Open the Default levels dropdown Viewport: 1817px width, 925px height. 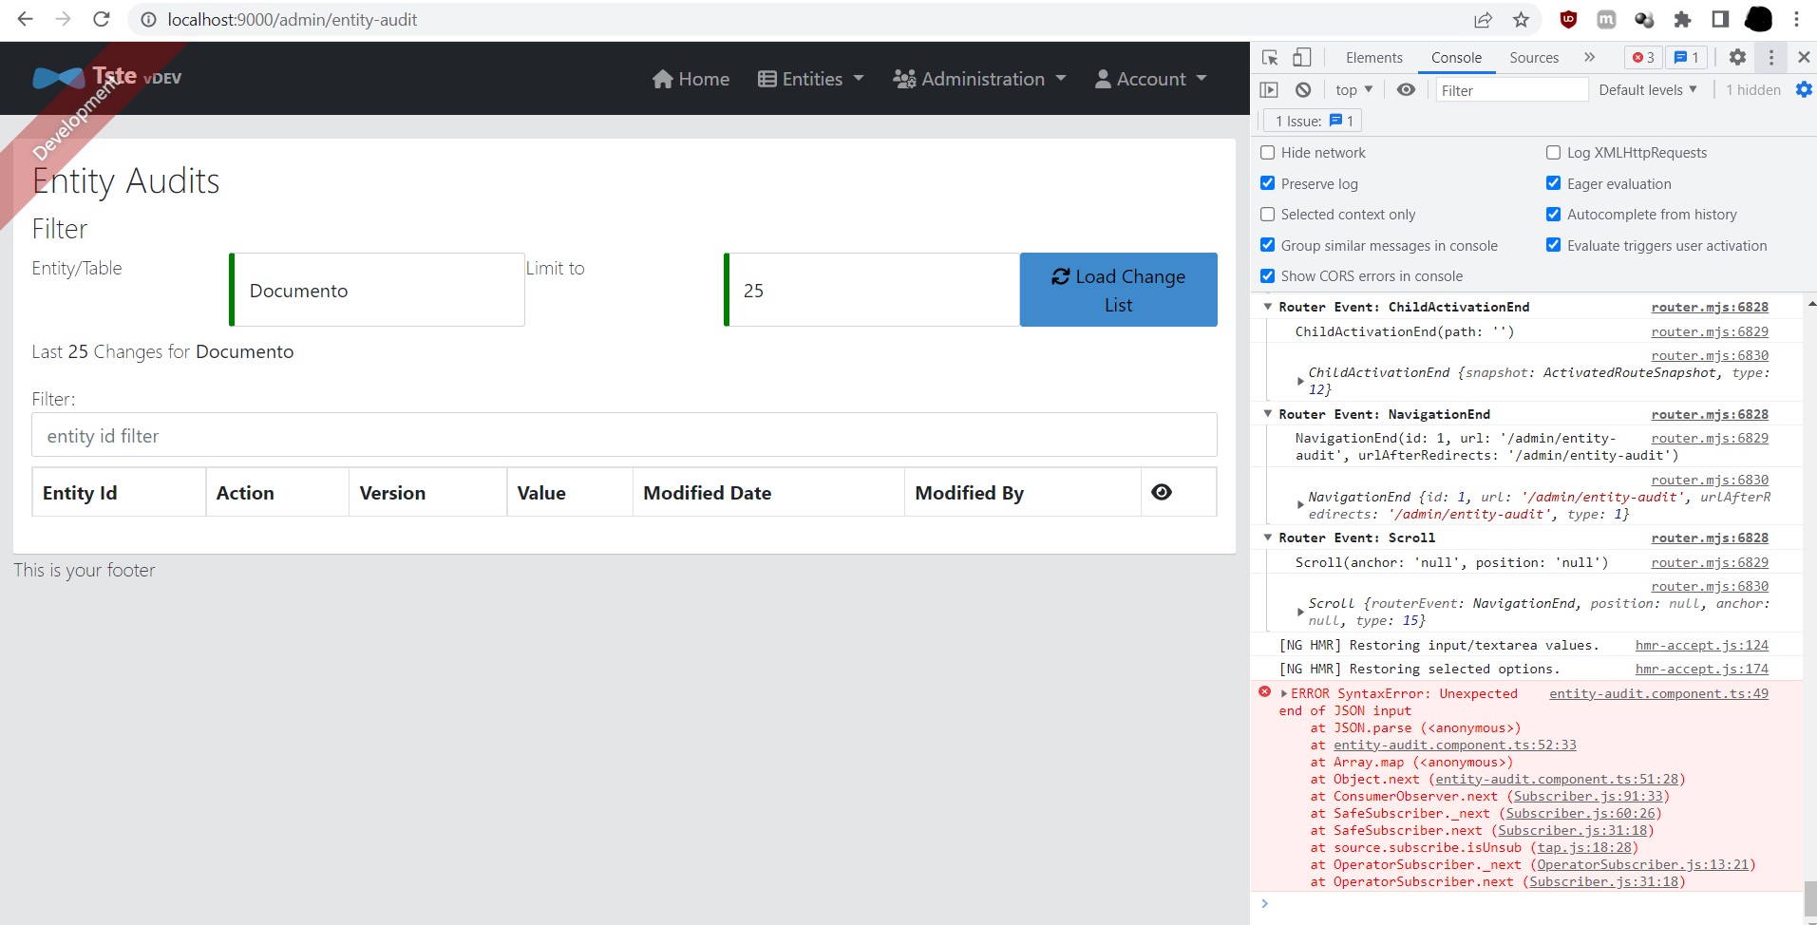pos(1648,89)
